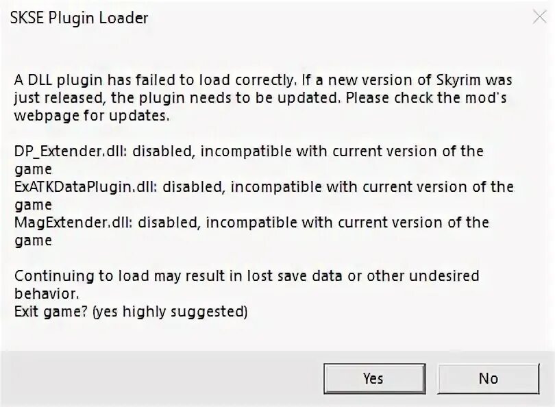This screenshot has width=555, height=407.
Task: Click the 'behavior.' text line
Action: pos(47,293)
